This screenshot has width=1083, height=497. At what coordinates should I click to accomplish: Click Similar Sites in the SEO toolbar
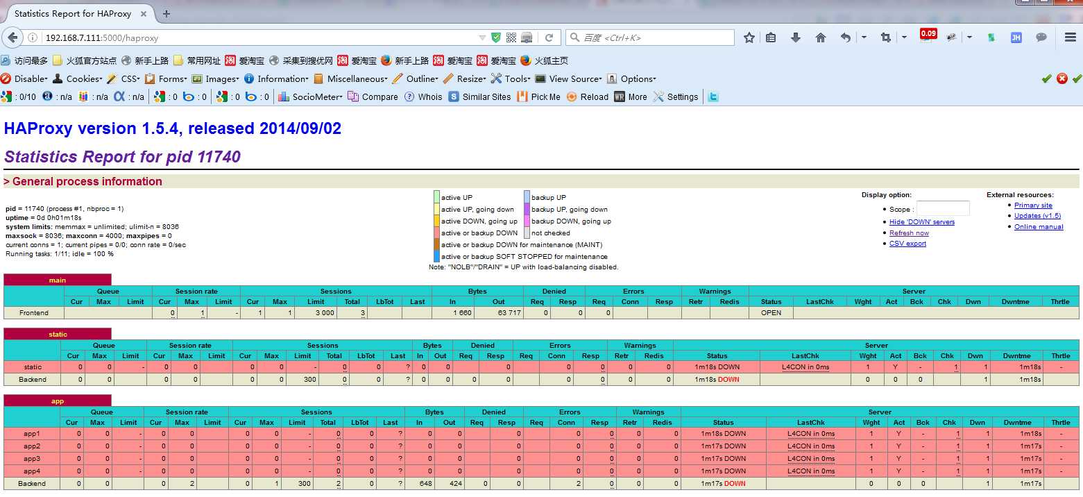click(x=480, y=96)
